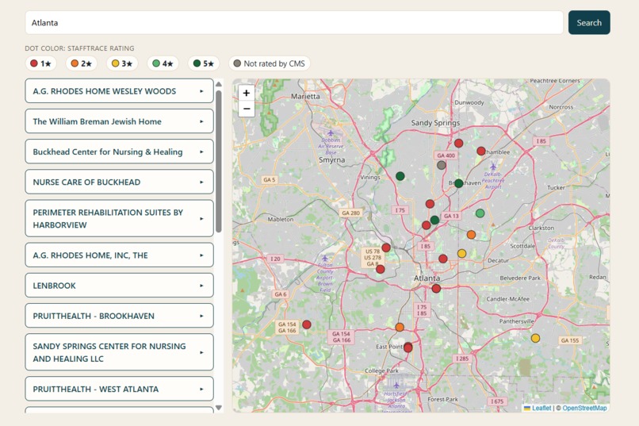
Task: Filter by the 5★ dark green chip
Action: [204, 63]
